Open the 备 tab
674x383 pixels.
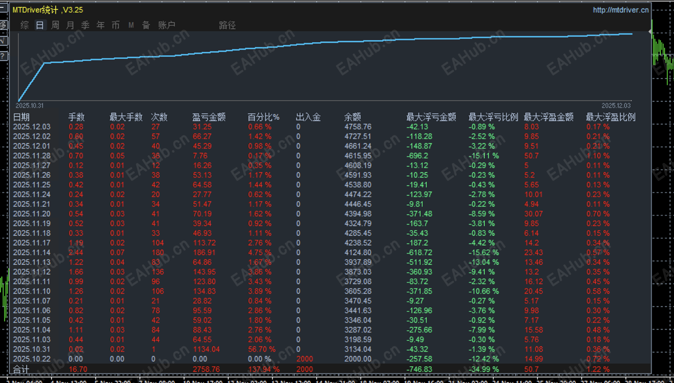point(146,25)
